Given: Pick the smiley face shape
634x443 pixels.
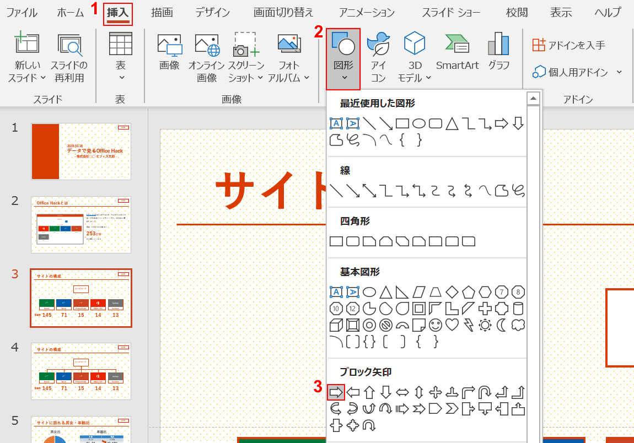Looking at the screenshot, I should pyautogui.click(x=436, y=325).
